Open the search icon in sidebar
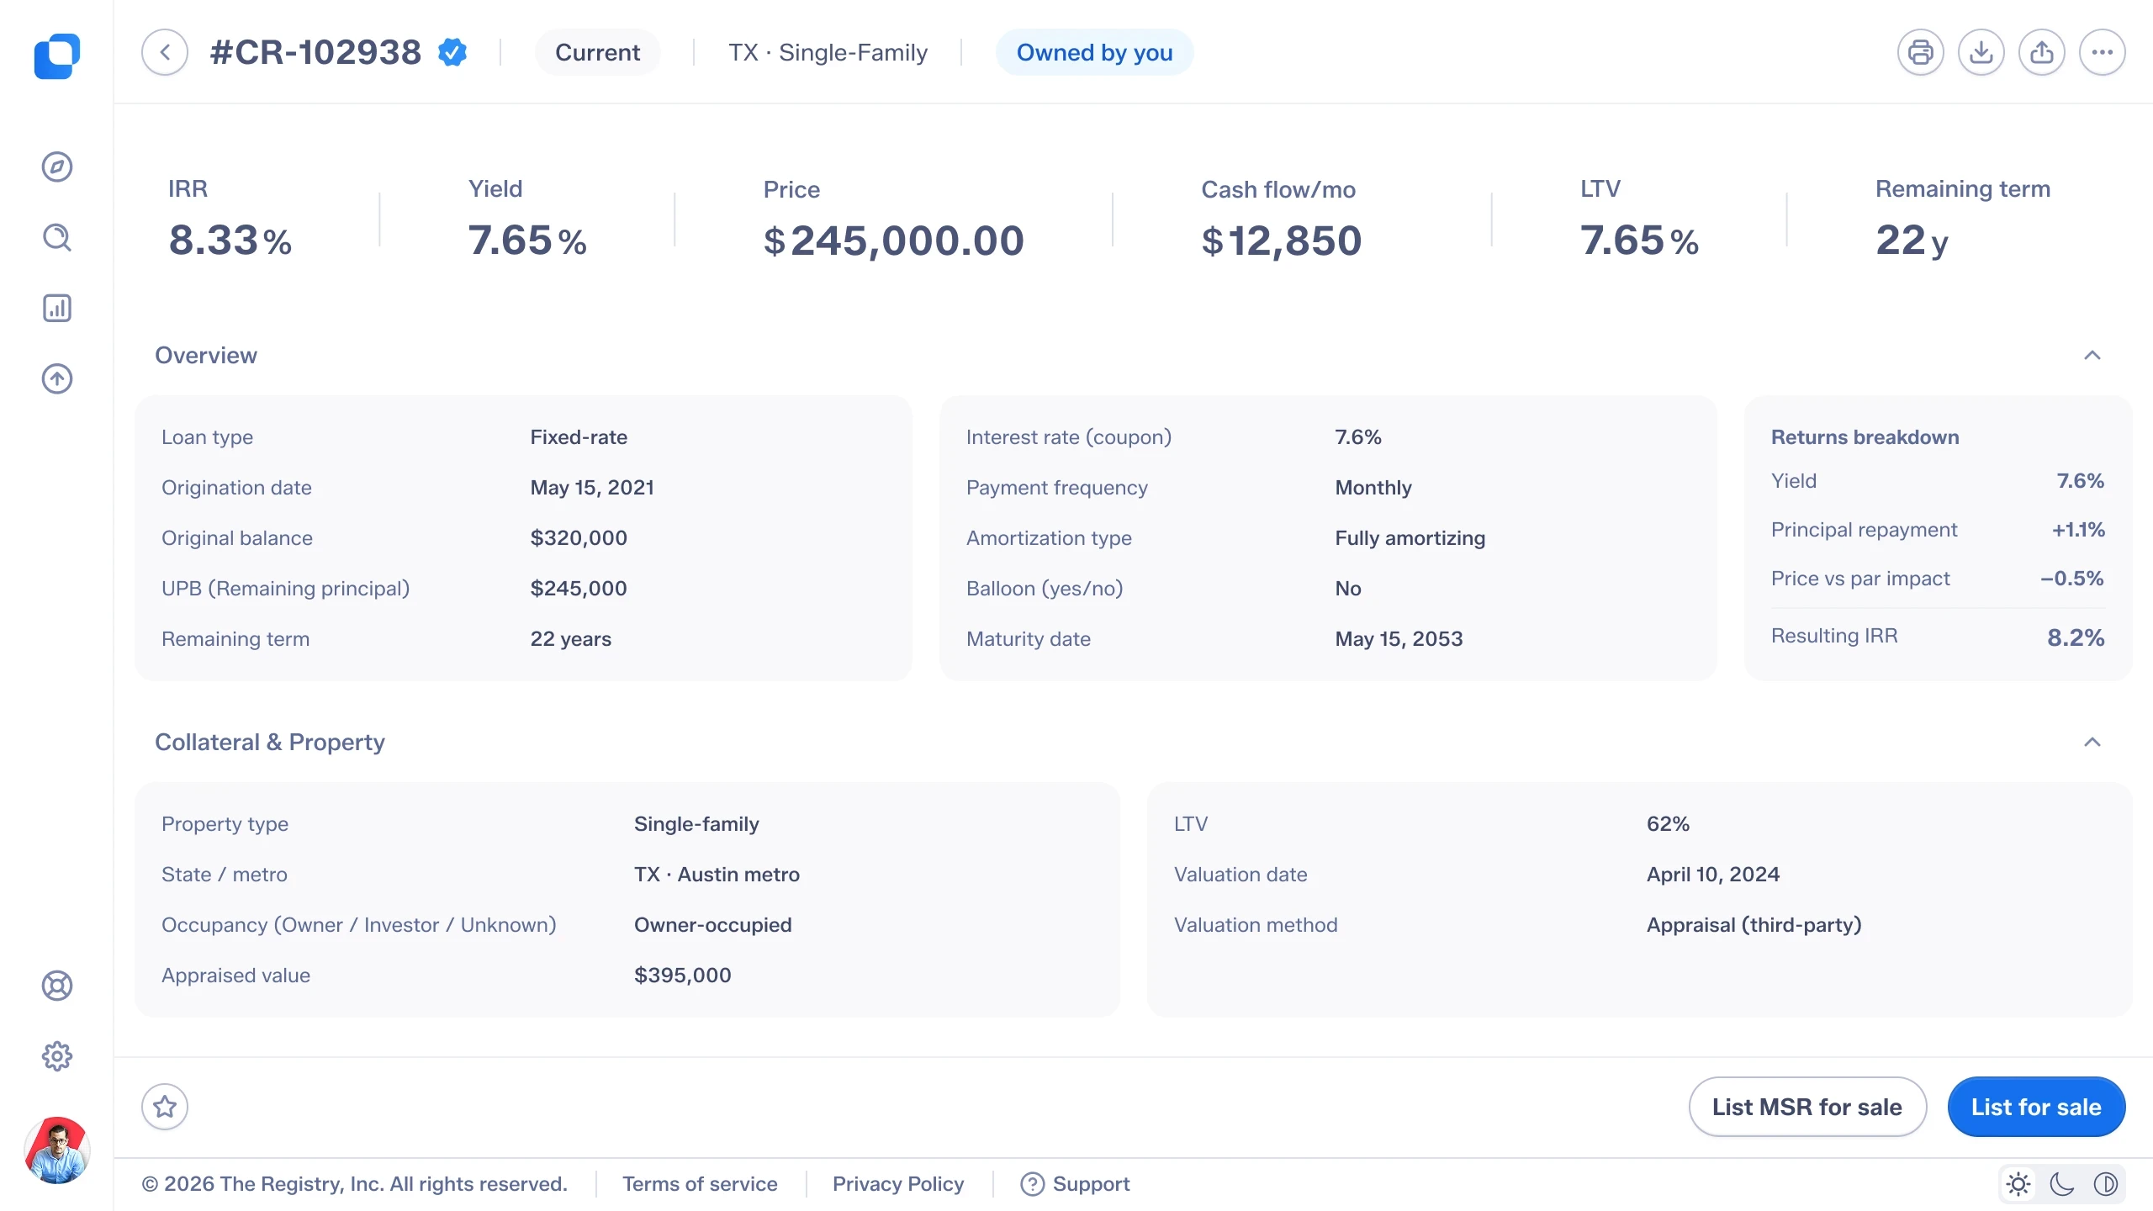 57,237
